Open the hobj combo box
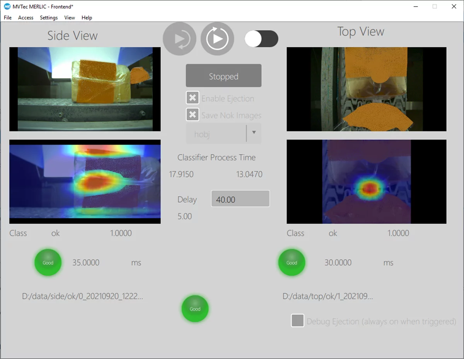The image size is (464, 359). (x=217, y=134)
